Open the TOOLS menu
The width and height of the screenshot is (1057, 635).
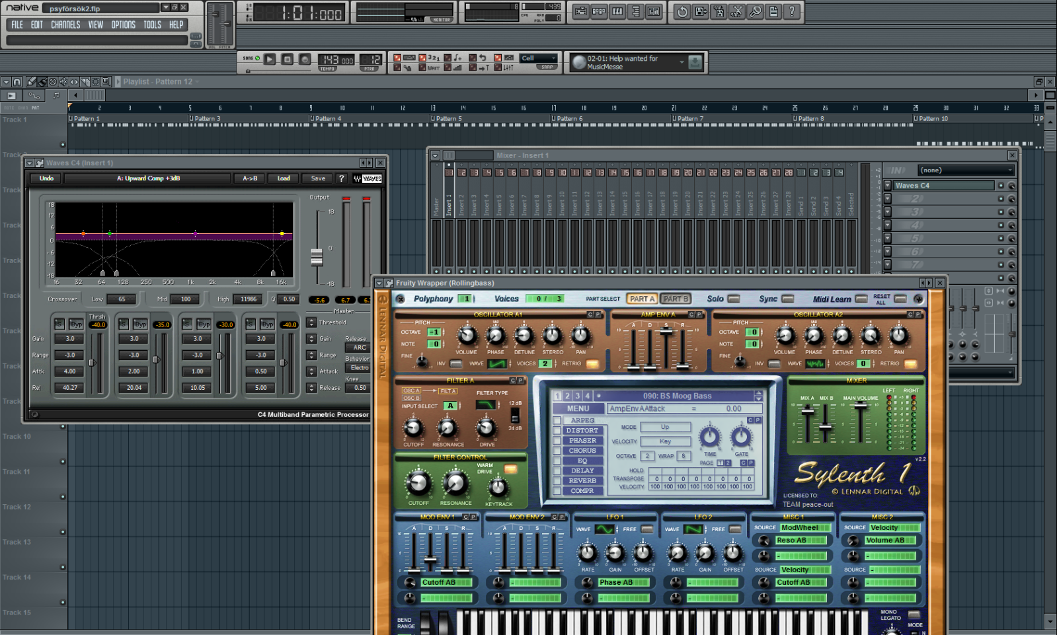[x=152, y=25]
